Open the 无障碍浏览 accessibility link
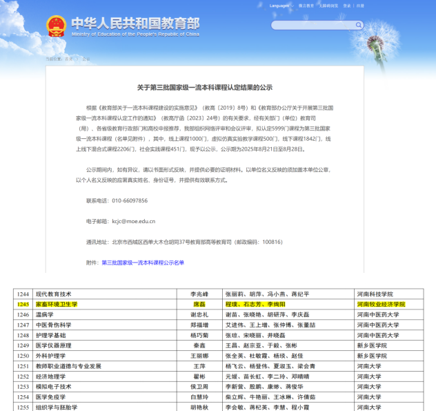Image resolution: width=436 pixels, height=411 pixels. point(330,5)
